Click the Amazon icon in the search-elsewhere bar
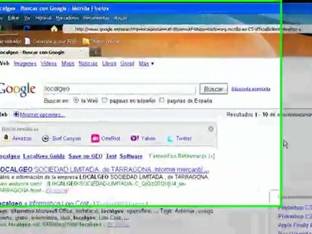 6,138
